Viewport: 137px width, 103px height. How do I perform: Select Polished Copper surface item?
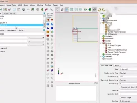[114, 45]
